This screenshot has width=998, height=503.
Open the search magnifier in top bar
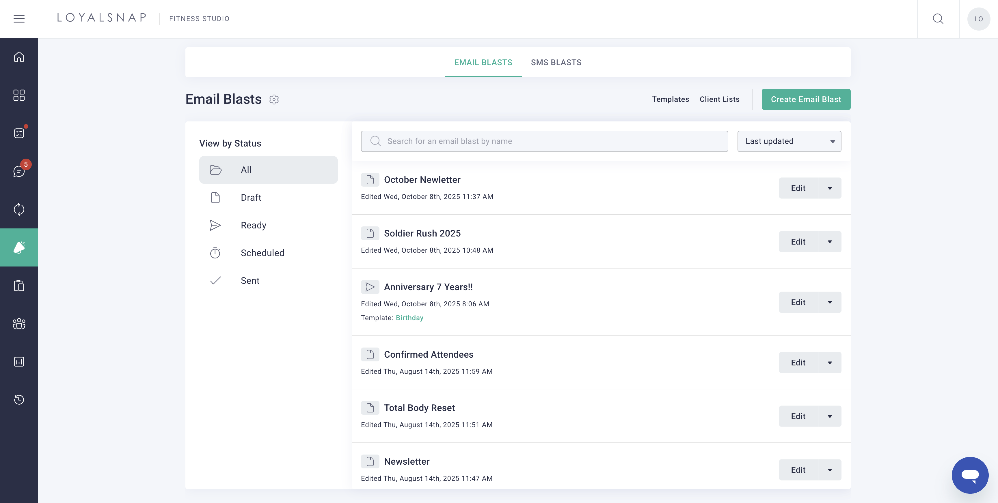pos(938,18)
